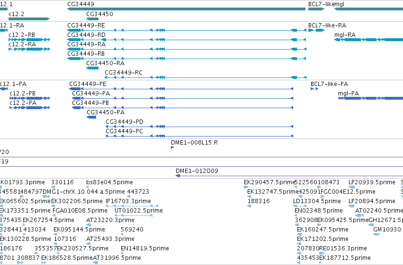Open EST AT25493.3prime
The image size is (403, 265).
pyautogui.click(x=110, y=239)
